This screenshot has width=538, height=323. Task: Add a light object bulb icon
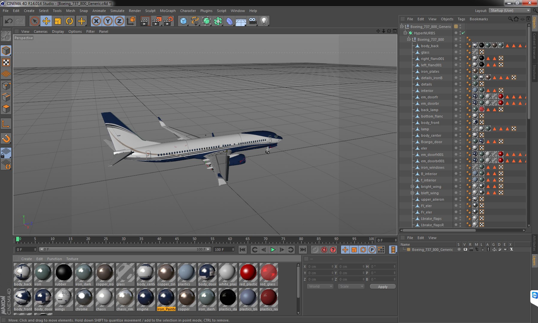coord(264,21)
